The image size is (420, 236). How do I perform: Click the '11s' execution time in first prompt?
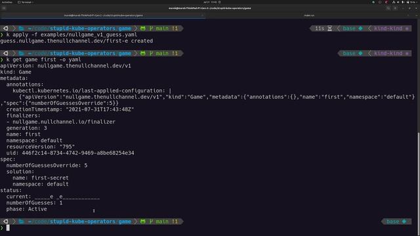tap(320, 28)
